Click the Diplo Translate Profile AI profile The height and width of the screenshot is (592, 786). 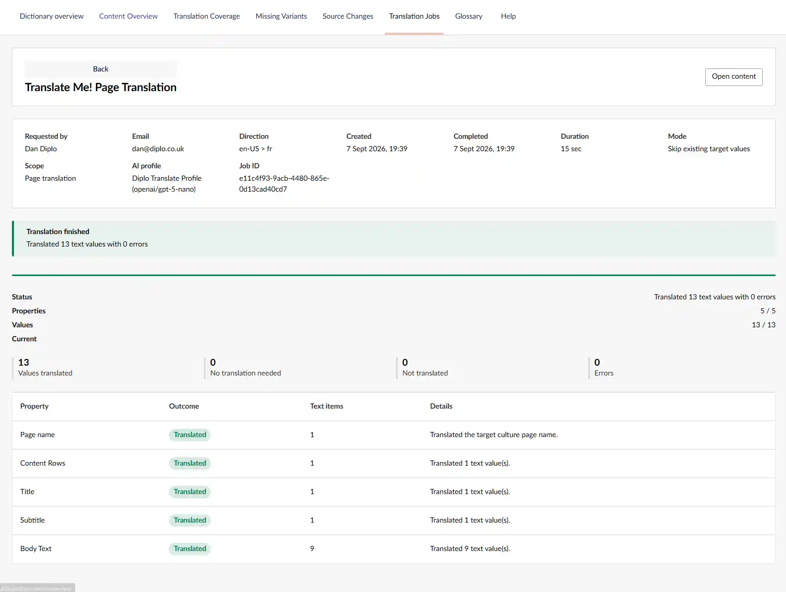167,183
